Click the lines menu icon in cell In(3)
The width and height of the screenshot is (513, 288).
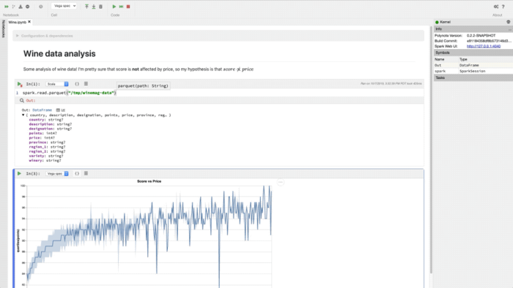[x=86, y=173]
